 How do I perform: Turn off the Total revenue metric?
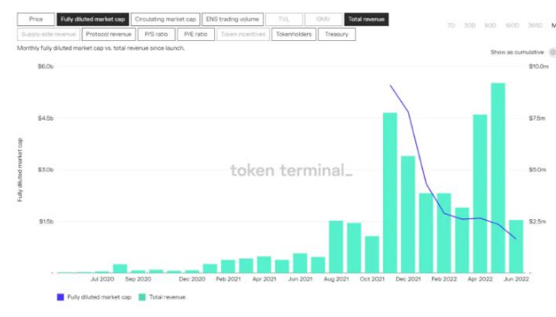click(366, 19)
